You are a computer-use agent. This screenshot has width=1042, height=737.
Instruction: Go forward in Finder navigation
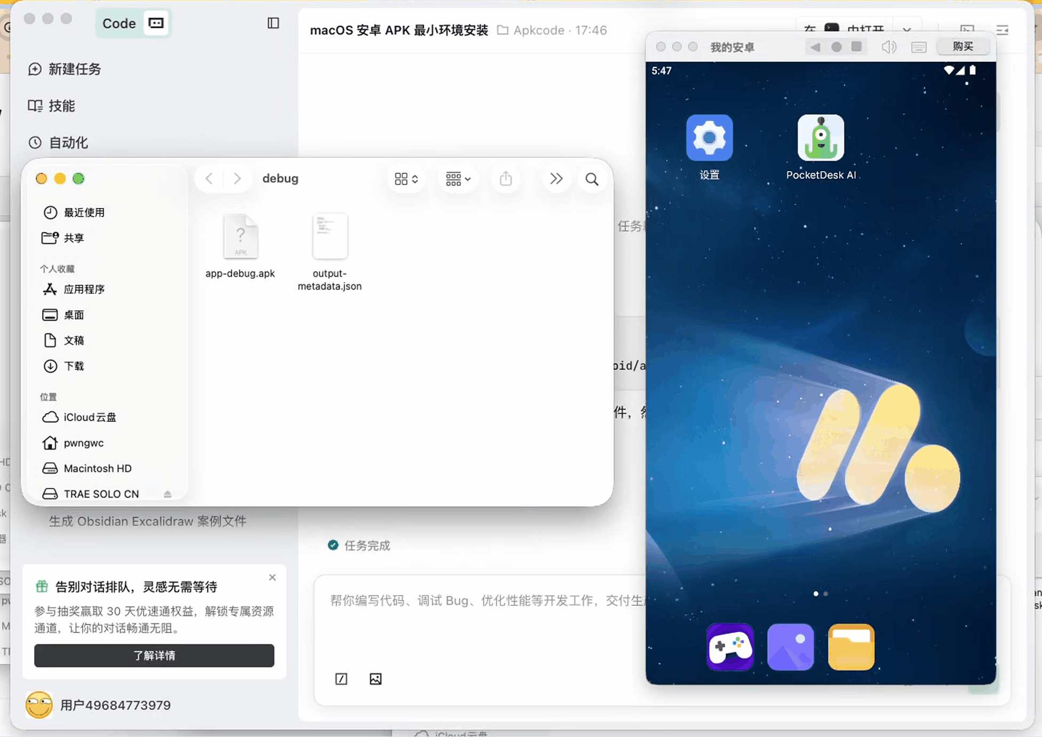pyautogui.click(x=237, y=179)
